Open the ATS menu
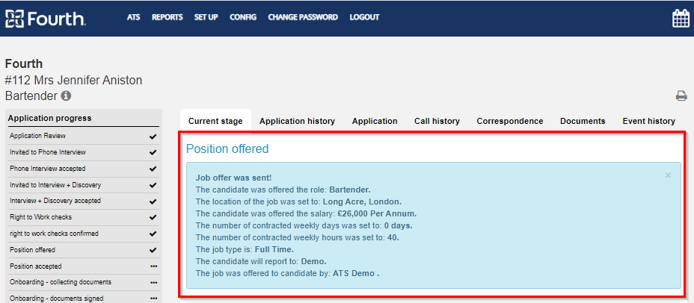This screenshot has width=694, height=303. tap(134, 17)
